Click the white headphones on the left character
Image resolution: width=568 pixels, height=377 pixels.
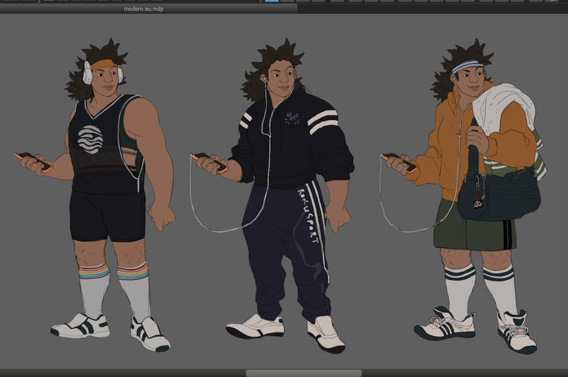(88, 75)
